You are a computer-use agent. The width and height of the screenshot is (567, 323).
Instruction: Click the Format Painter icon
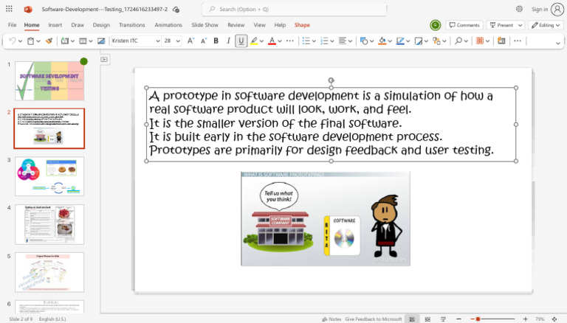(x=49, y=41)
